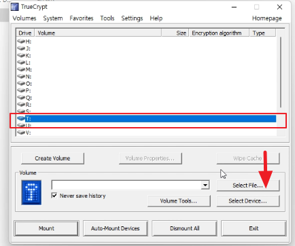
Task: Open the Favorites menu
Action: pos(82,18)
